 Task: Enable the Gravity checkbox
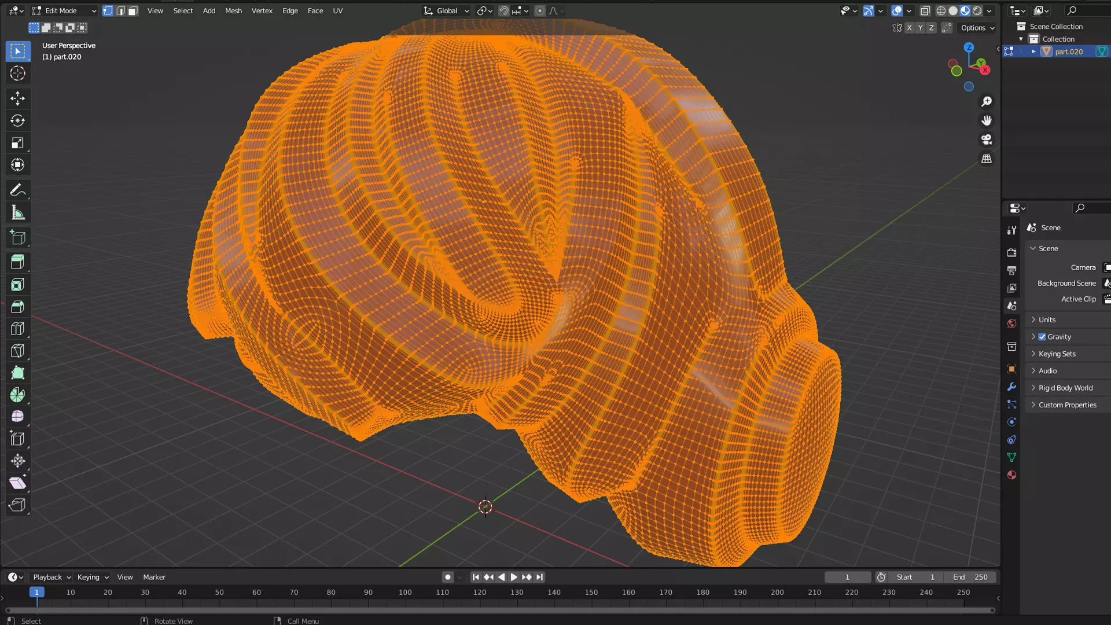click(1042, 337)
